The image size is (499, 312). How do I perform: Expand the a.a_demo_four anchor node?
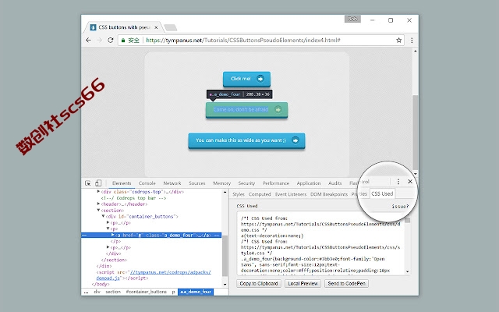tap(112, 235)
